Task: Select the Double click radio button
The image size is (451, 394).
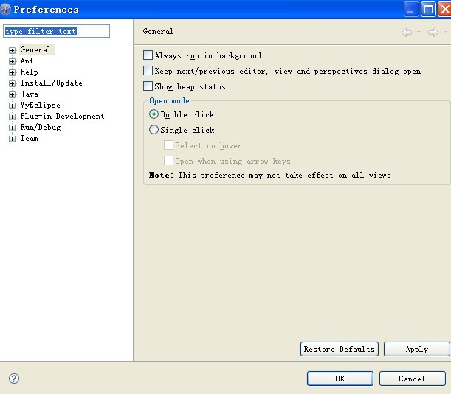Action: point(154,114)
